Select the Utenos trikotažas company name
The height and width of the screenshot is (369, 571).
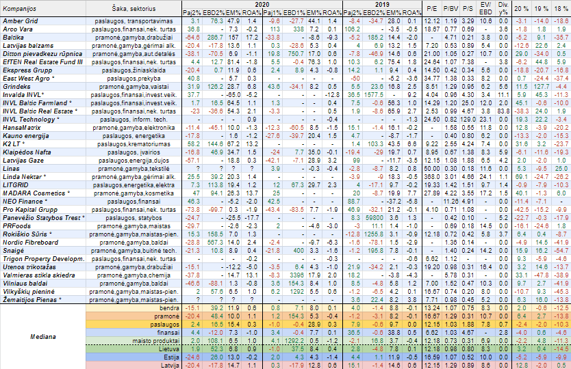tap(29, 267)
